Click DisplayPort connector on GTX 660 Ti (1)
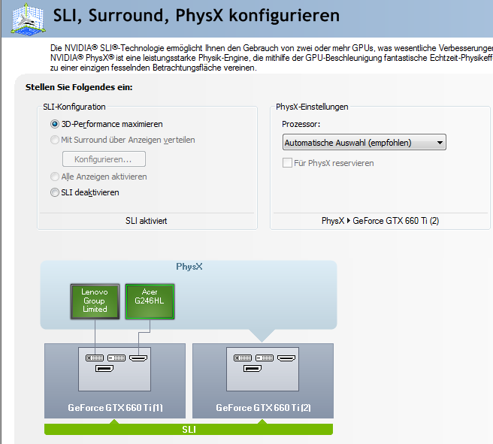 tap(104, 368)
